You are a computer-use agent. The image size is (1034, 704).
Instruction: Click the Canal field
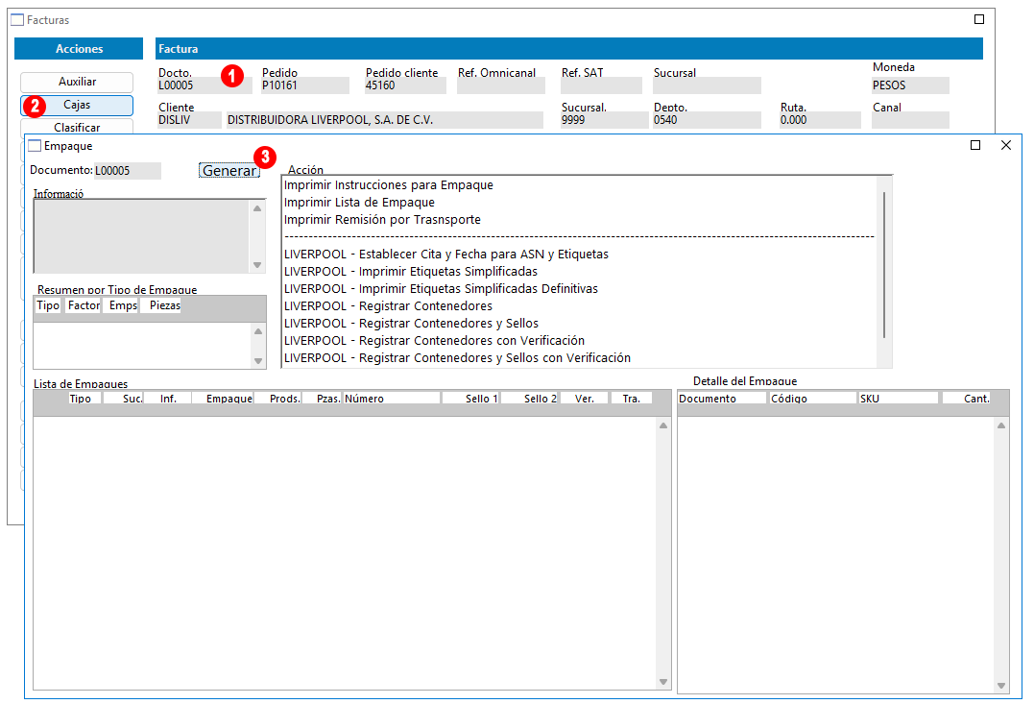tap(910, 120)
